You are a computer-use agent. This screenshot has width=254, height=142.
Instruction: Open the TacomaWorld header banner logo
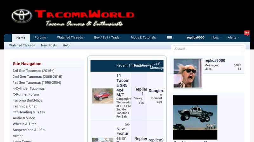[x=73, y=17]
